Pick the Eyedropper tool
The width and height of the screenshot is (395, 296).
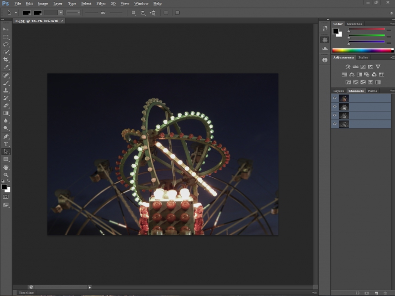(6, 67)
